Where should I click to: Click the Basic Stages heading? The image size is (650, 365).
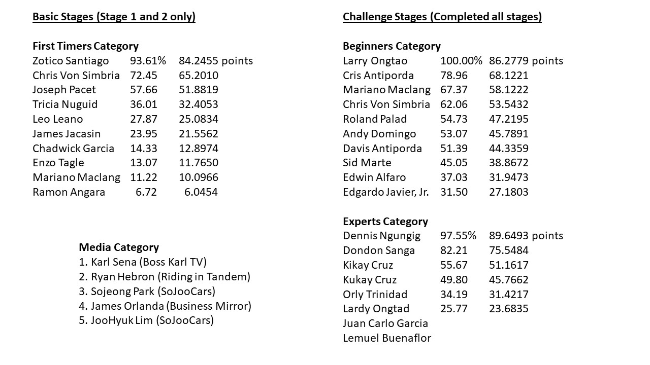(114, 17)
